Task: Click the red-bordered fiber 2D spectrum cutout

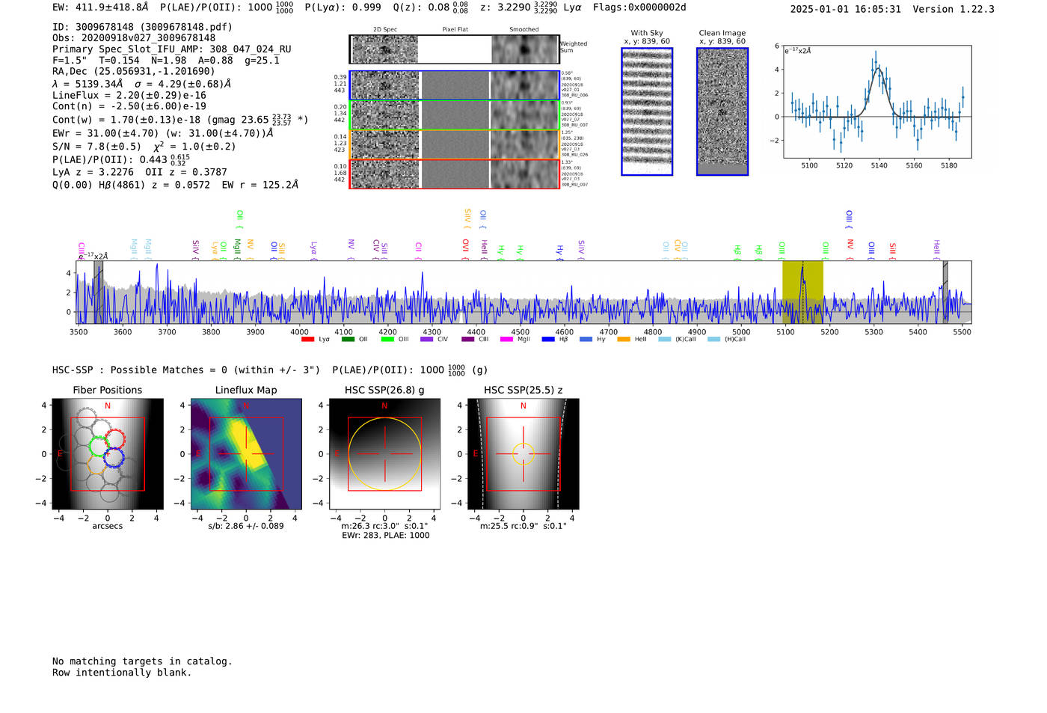Action: tap(455, 174)
